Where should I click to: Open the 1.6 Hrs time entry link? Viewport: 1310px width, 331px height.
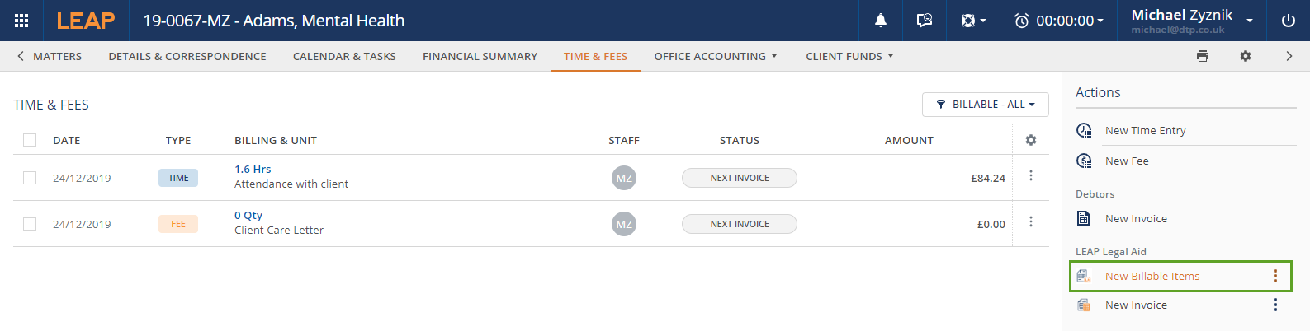click(x=253, y=169)
